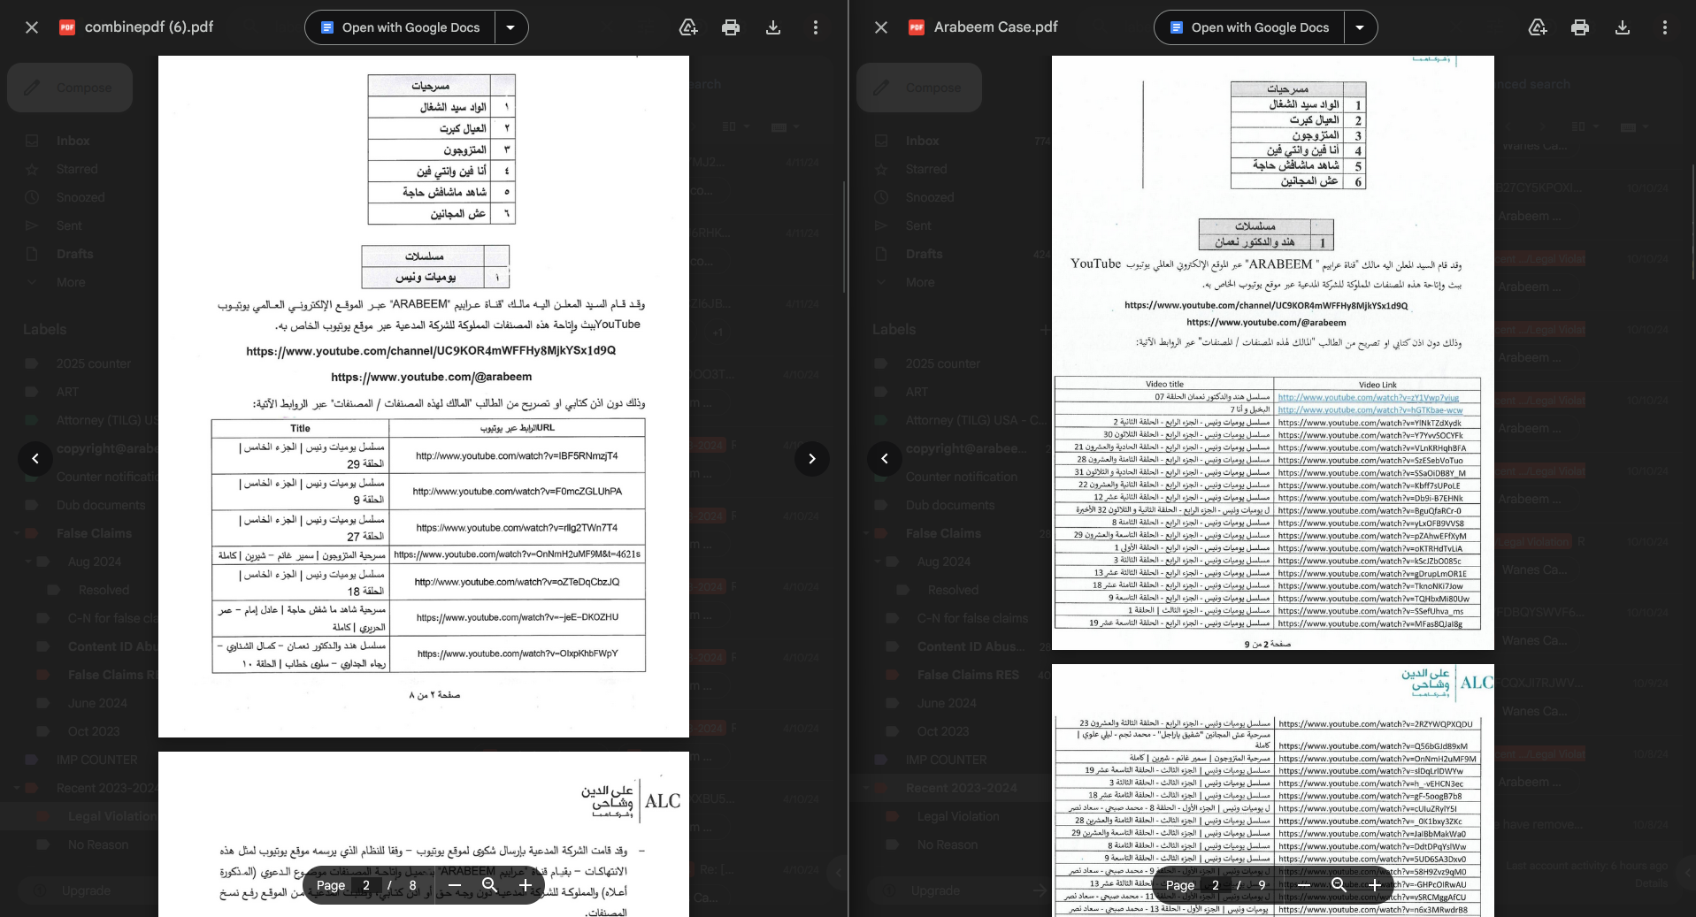Click the PDF file icon for Arabeem Case
1696x917 pixels.
coord(917,27)
